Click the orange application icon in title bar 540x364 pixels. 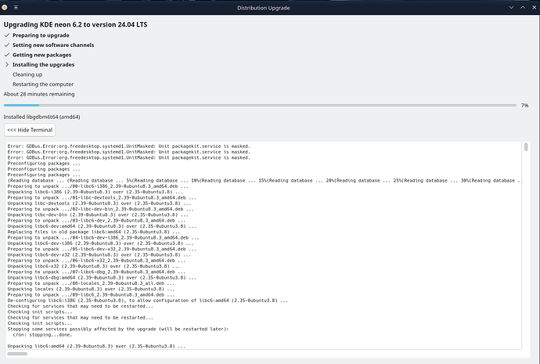[x=5, y=7]
